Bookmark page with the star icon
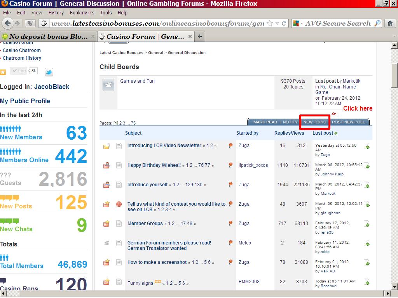 (270, 24)
